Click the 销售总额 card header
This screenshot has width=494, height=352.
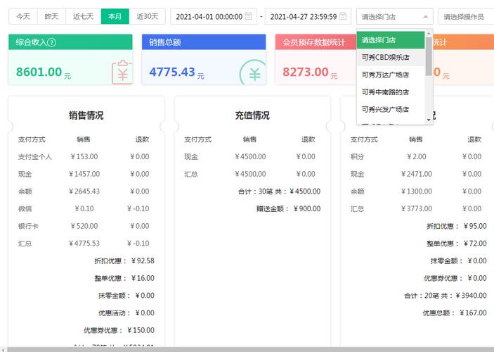coord(204,42)
